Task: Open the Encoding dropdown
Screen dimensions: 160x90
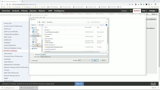Action: tap(84, 60)
